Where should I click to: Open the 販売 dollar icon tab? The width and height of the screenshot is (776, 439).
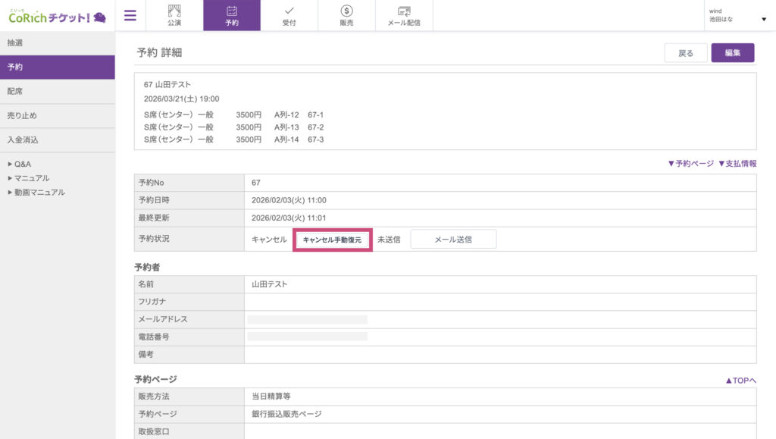tap(346, 15)
